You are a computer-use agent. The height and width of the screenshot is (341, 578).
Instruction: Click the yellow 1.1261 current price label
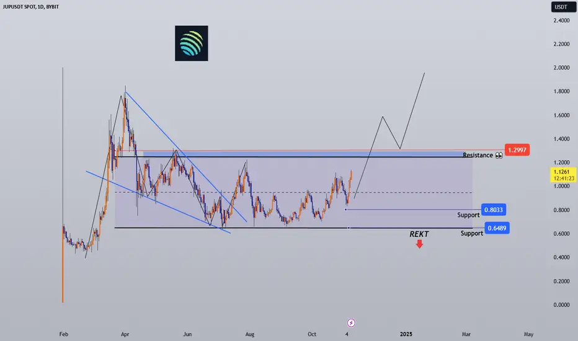[564, 175]
